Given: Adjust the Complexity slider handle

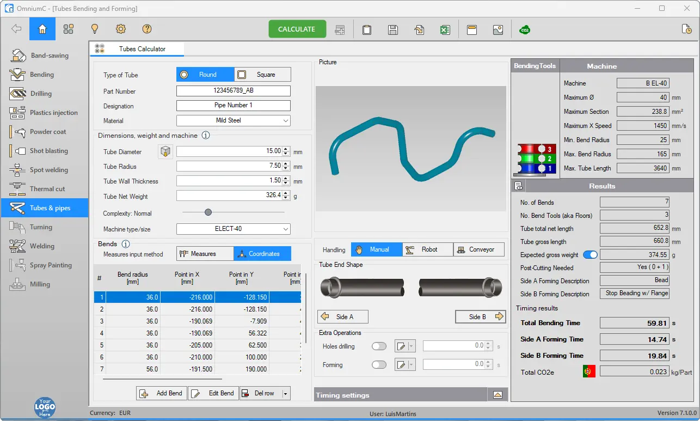Looking at the screenshot, I should pyautogui.click(x=208, y=212).
